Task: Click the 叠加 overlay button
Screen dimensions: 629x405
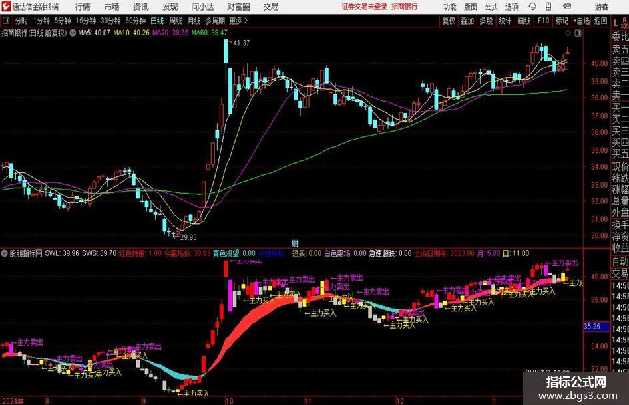Action: point(467,21)
